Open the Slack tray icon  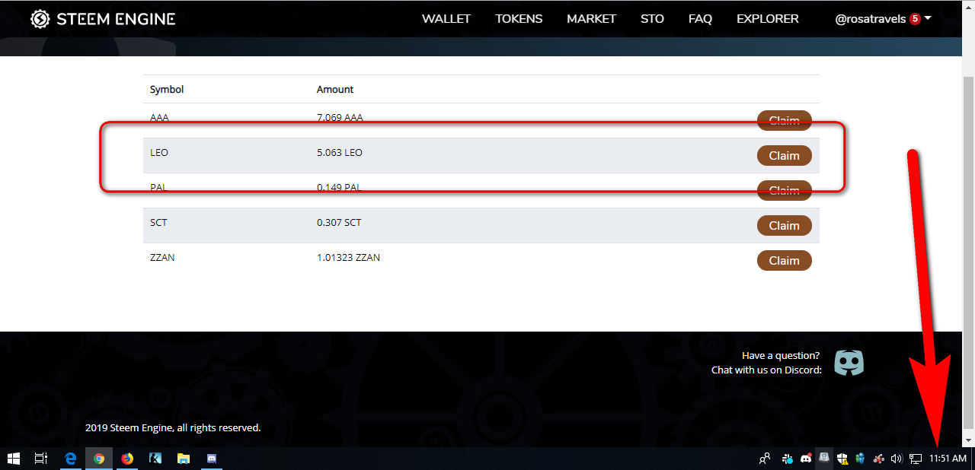[787, 459]
